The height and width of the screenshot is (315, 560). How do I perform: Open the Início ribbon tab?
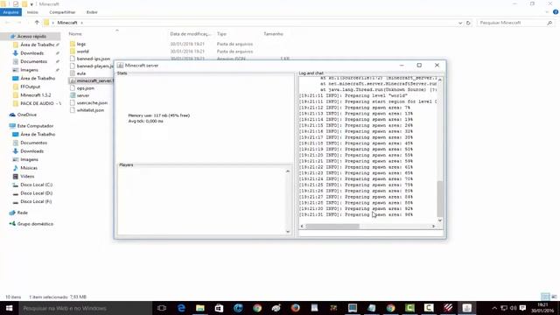click(32, 12)
